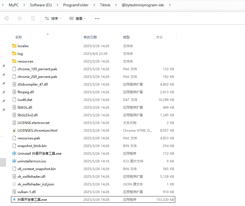Sort by Type (类型) column header

(x=126, y=37)
